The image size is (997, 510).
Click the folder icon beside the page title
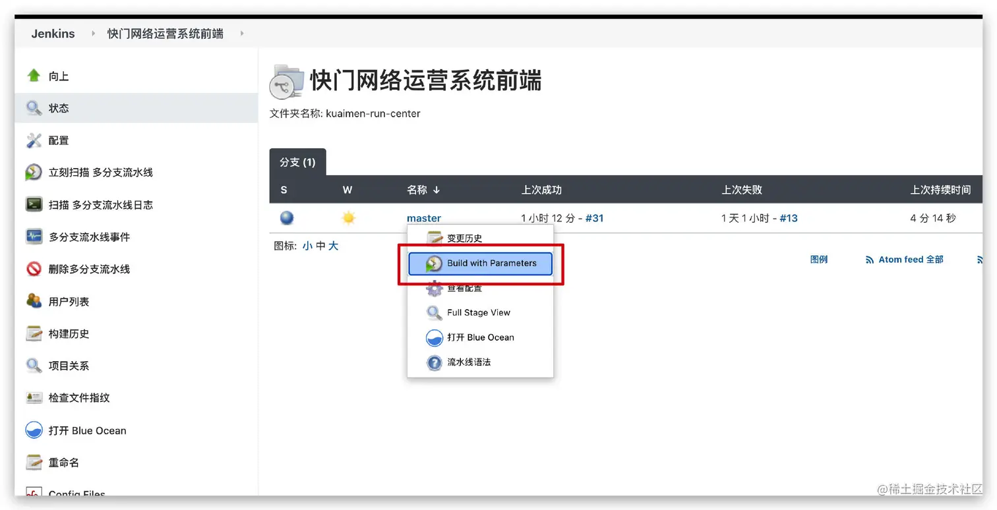tap(286, 82)
